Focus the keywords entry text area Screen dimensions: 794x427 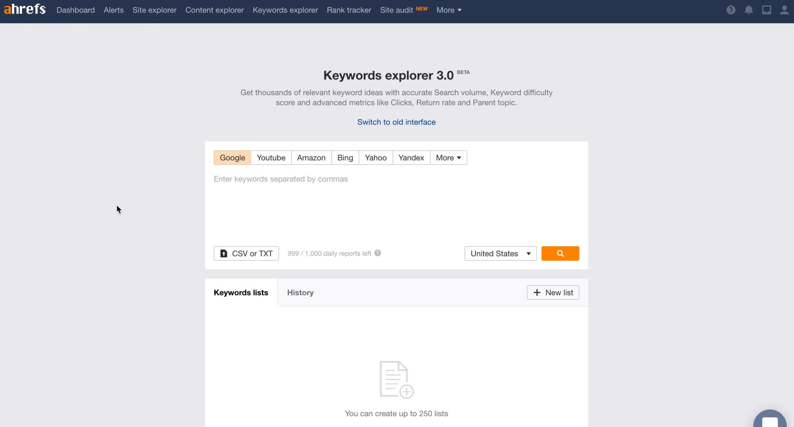(396, 205)
